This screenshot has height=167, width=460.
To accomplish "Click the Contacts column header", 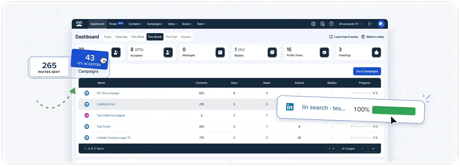I will (x=202, y=83).
